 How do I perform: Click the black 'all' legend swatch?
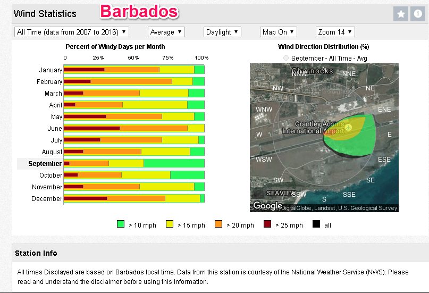[316, 225]
